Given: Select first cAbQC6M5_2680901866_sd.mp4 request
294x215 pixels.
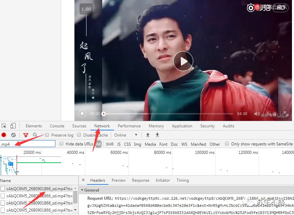Looking at the screenshot, I should click(x=39, y=189).
